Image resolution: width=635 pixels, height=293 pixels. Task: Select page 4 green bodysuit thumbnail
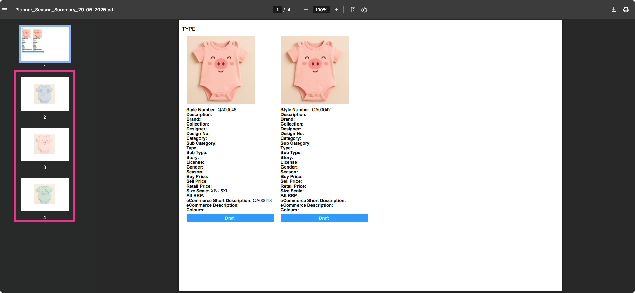[45, 194]
